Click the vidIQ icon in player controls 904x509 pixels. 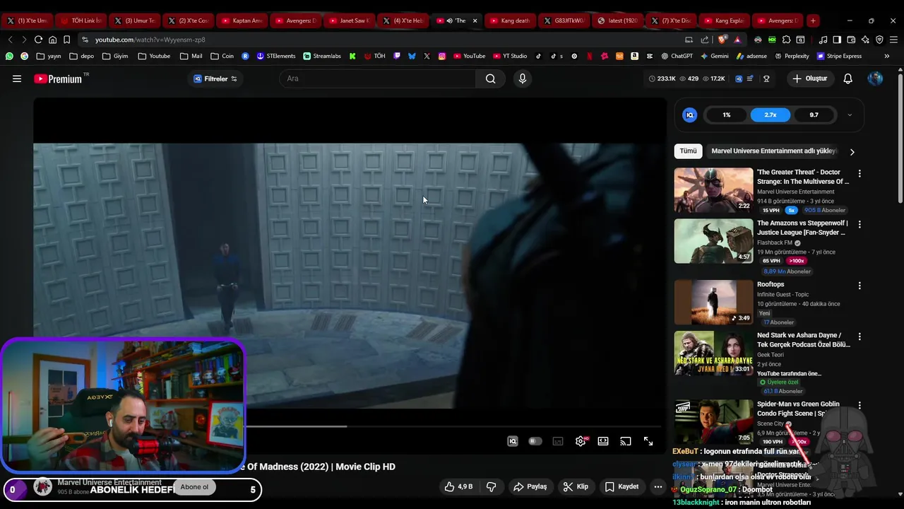513,441
